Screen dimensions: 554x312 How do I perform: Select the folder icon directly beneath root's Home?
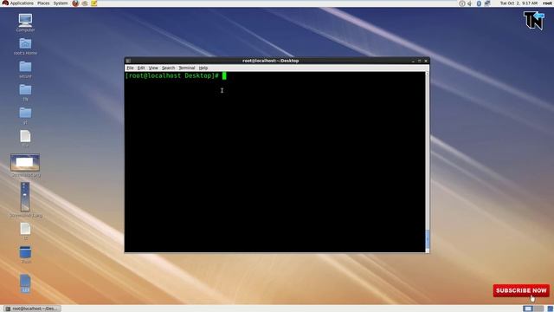tap(25, 69)
